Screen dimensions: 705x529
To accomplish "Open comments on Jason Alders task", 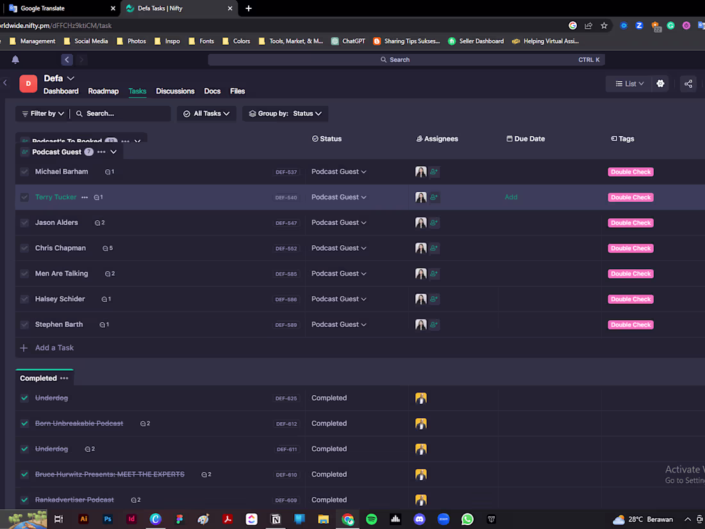I will click(100, 223).
